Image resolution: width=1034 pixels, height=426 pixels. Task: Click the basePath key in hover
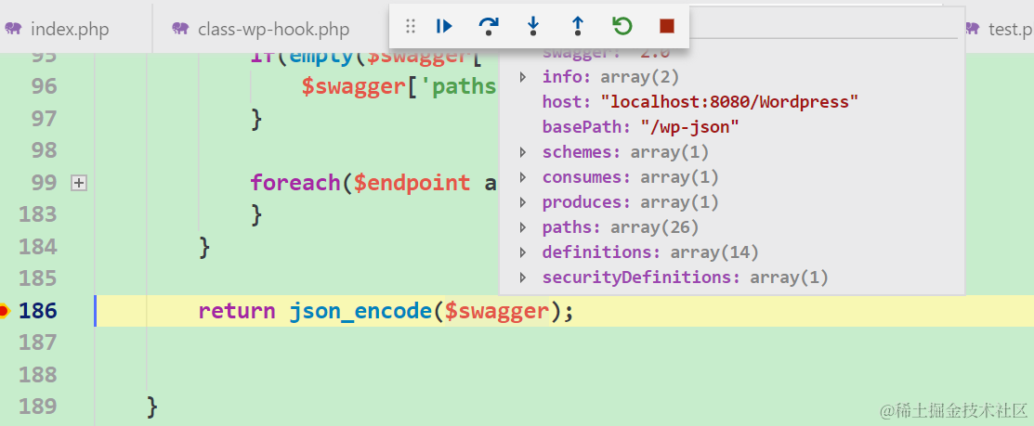tap(587, 127)
